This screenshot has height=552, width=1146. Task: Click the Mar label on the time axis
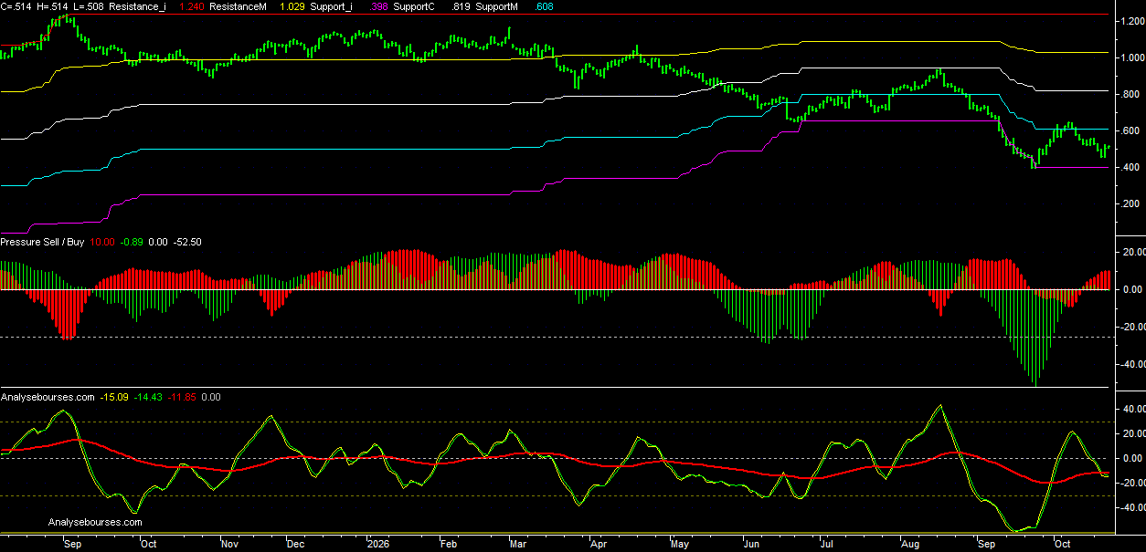point(519,544)
